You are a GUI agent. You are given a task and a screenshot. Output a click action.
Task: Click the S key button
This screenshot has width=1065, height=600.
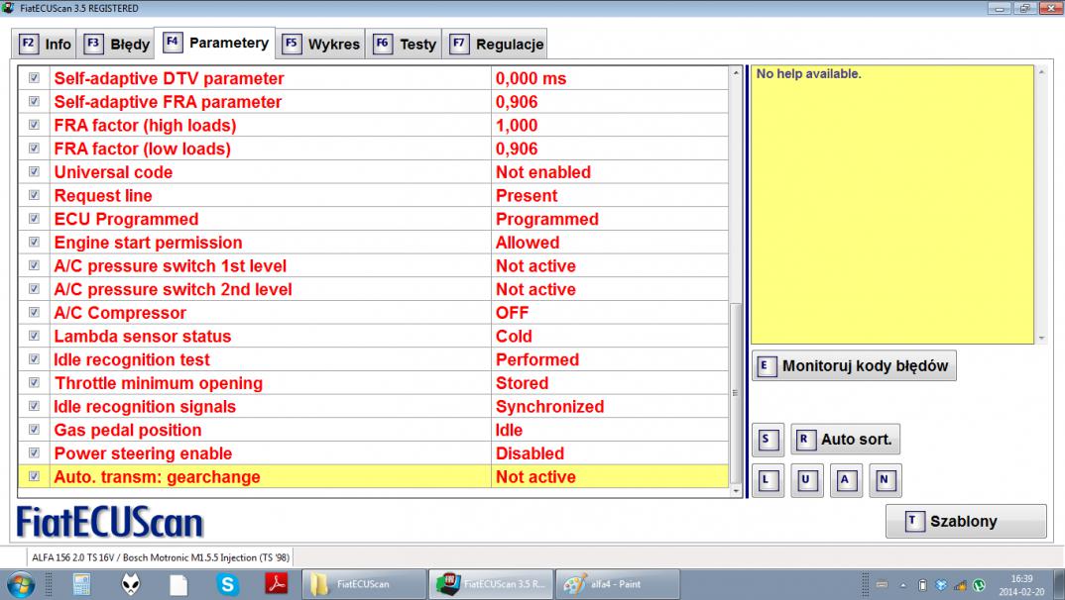pyautogui.click(x=768, y=440)
